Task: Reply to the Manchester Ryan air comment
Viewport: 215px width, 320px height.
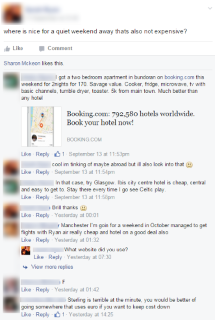Action: (x=43, y=240)
